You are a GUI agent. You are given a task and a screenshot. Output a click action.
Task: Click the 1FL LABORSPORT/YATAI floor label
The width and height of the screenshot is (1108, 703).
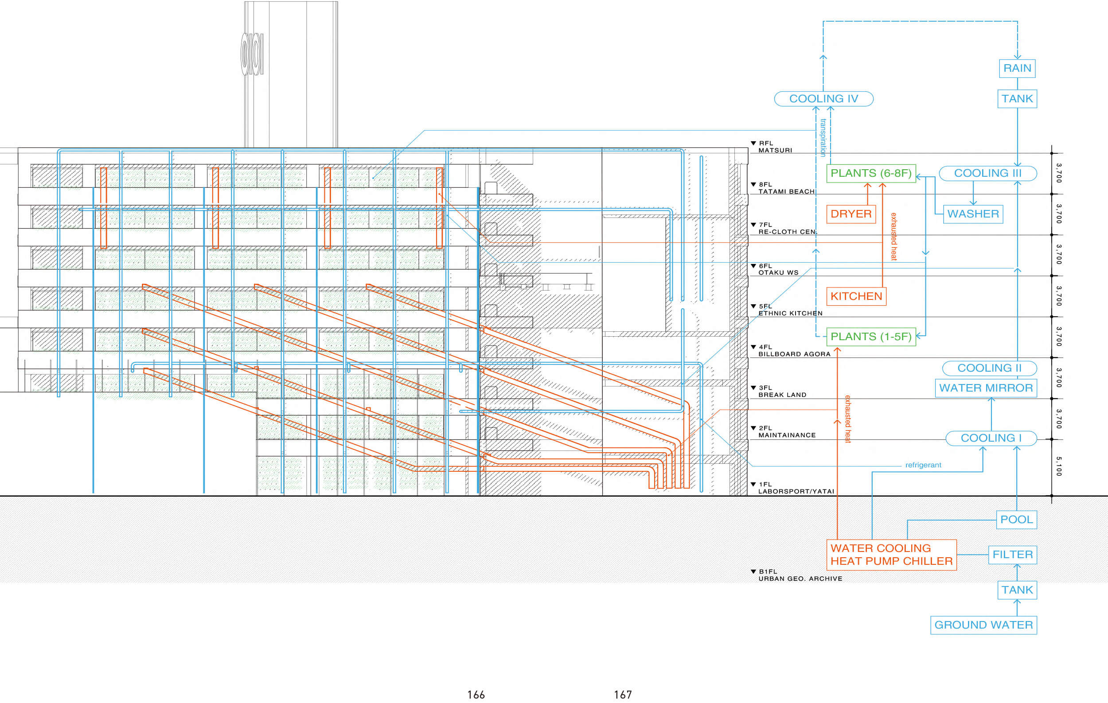tap(793, 488)
